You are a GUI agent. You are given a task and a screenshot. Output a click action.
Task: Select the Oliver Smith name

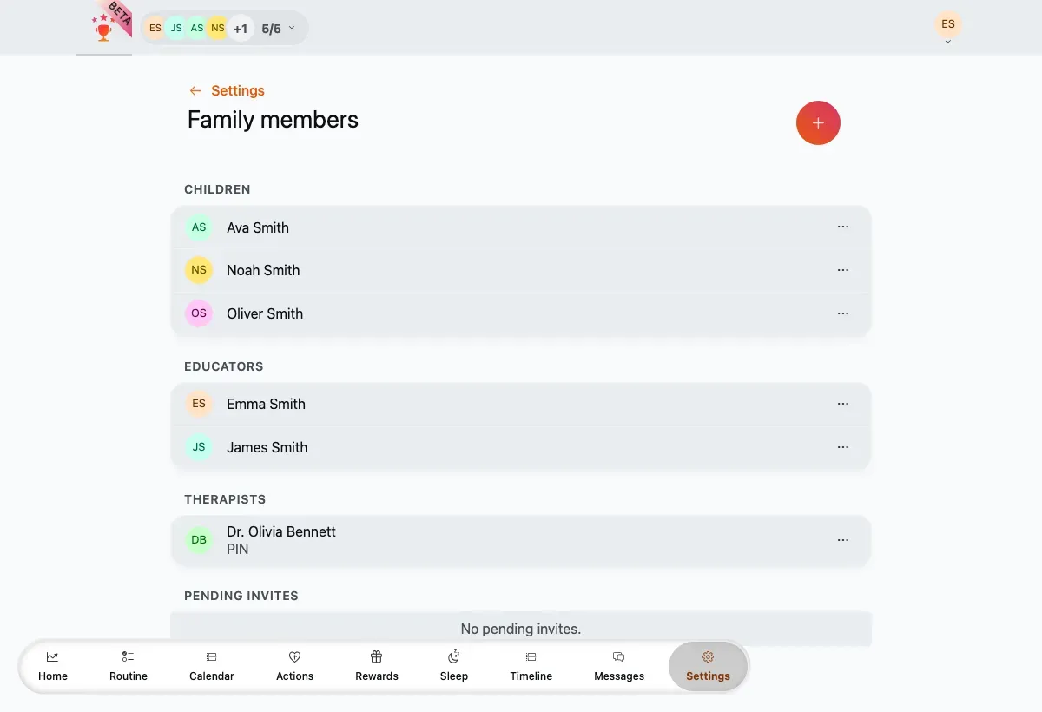point(265,313)
